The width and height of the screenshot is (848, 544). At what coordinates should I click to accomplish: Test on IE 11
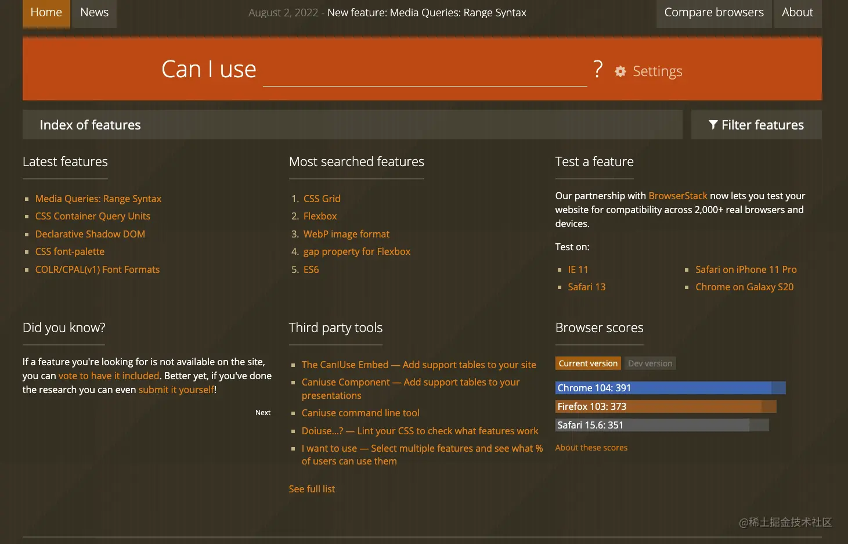578,269
